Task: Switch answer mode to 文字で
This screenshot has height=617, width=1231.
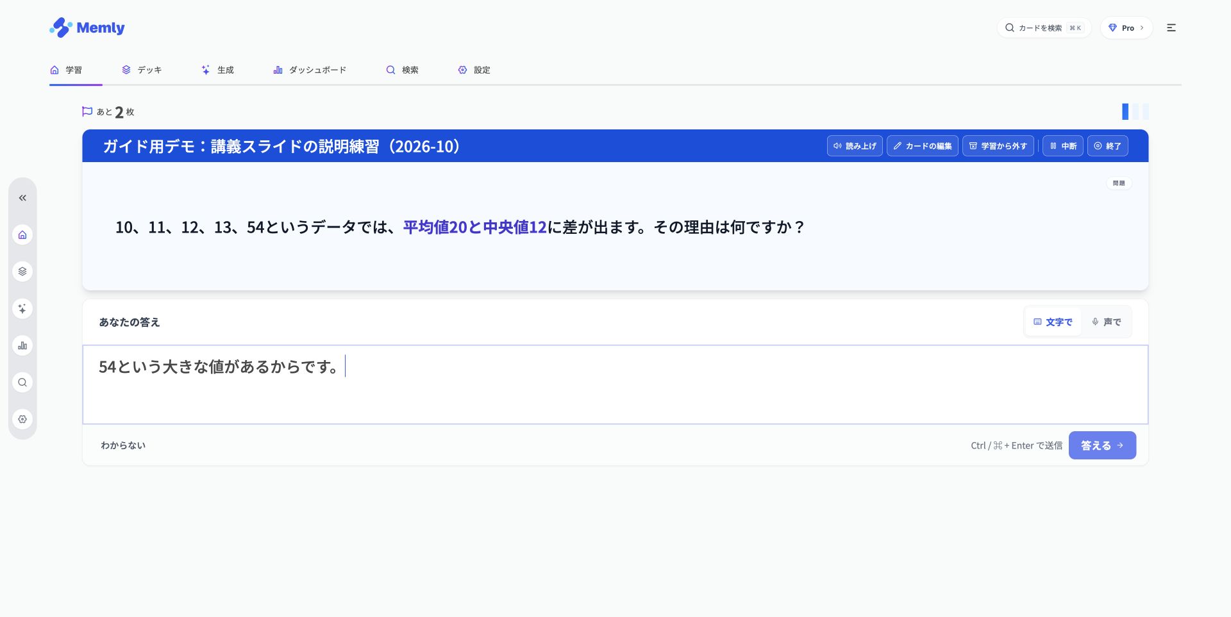Action: click(1053, 322)
